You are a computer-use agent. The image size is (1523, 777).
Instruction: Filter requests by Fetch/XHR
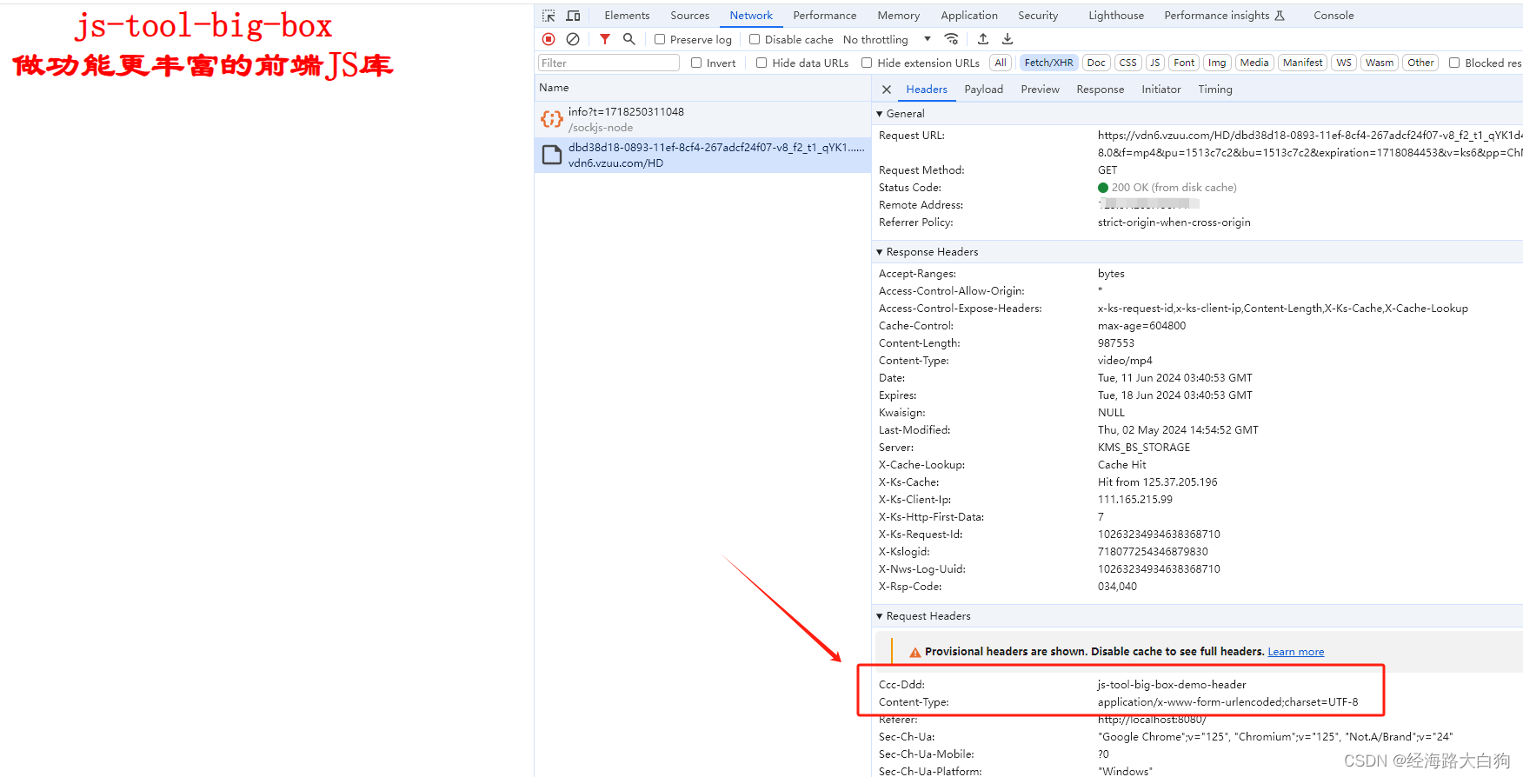(1048, 63)
